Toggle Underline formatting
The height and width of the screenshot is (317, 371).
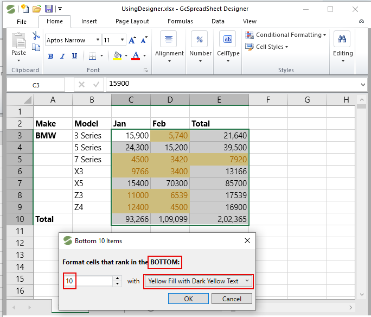(x=74, y=56)
